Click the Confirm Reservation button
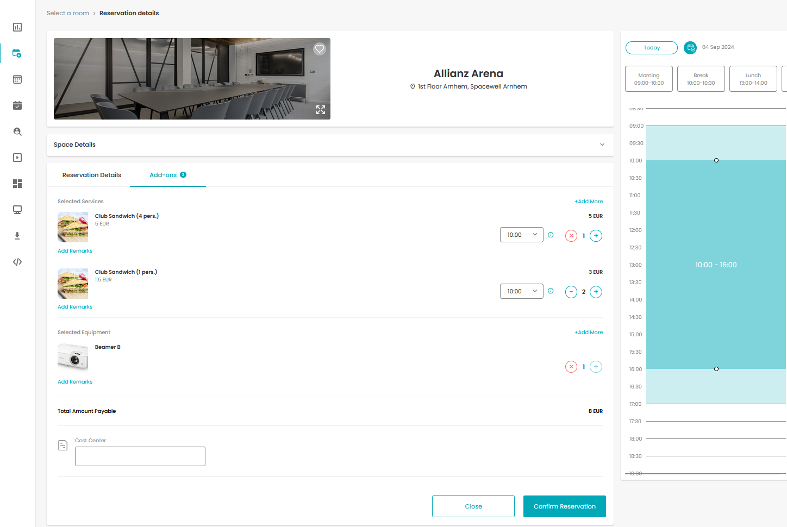 (565, 506)
